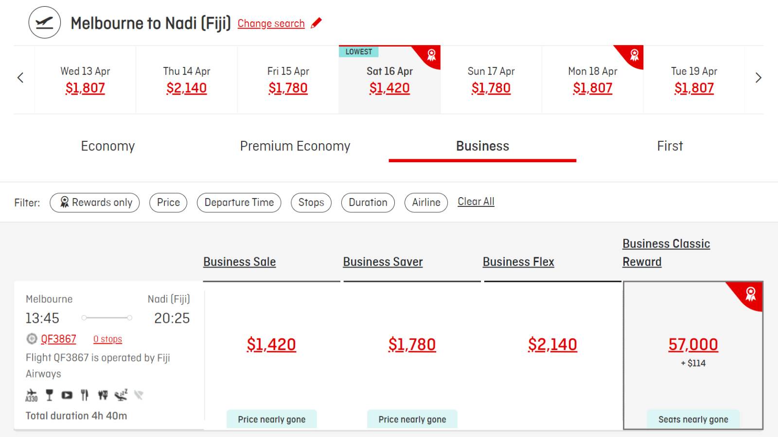Open the Price filter dropdown
Image resolution: width=778 pixels, height=437 pixels.
[x=168, y=202]
